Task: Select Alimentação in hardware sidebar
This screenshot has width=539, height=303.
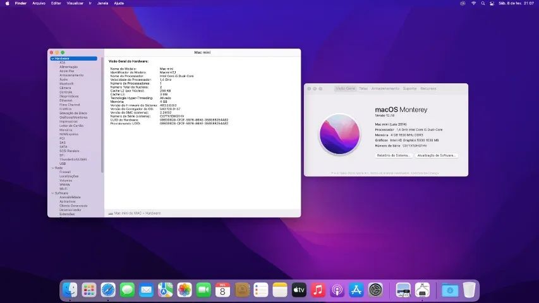Action: 68,67
